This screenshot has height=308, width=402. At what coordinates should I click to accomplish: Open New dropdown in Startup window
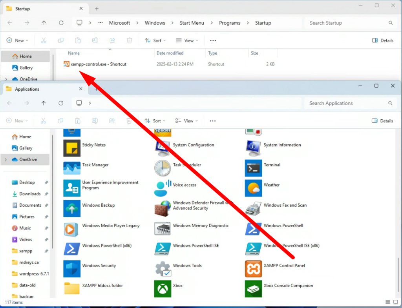tap(17, 40)
